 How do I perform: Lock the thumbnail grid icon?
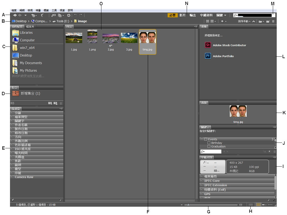point(250,204)
